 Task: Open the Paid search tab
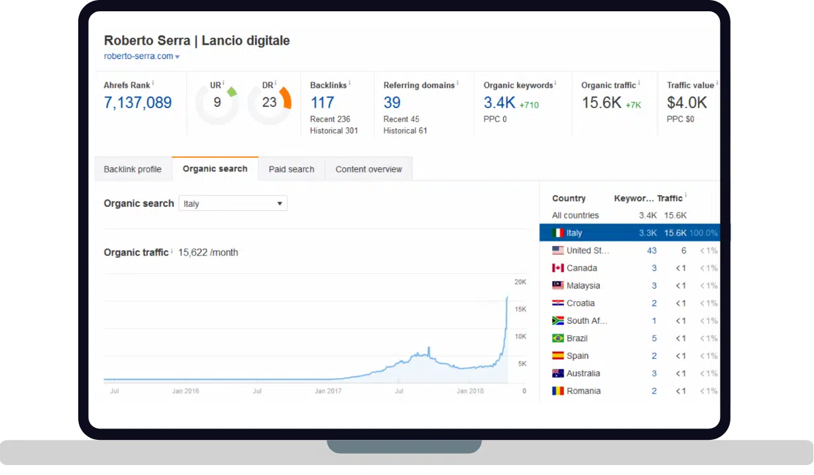tap(292, 169)
